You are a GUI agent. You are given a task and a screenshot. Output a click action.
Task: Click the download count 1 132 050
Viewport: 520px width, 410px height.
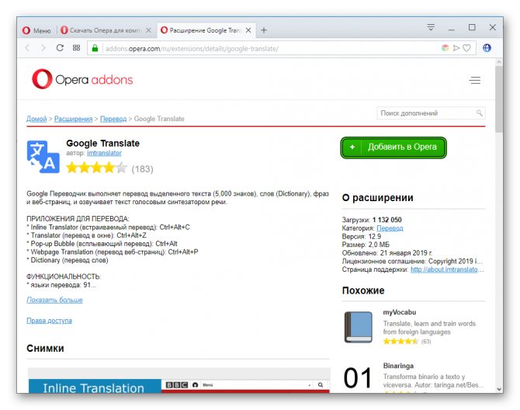[x=387, y=220]
